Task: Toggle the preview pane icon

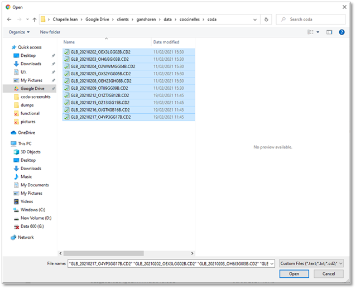Action: pos(329,32)
